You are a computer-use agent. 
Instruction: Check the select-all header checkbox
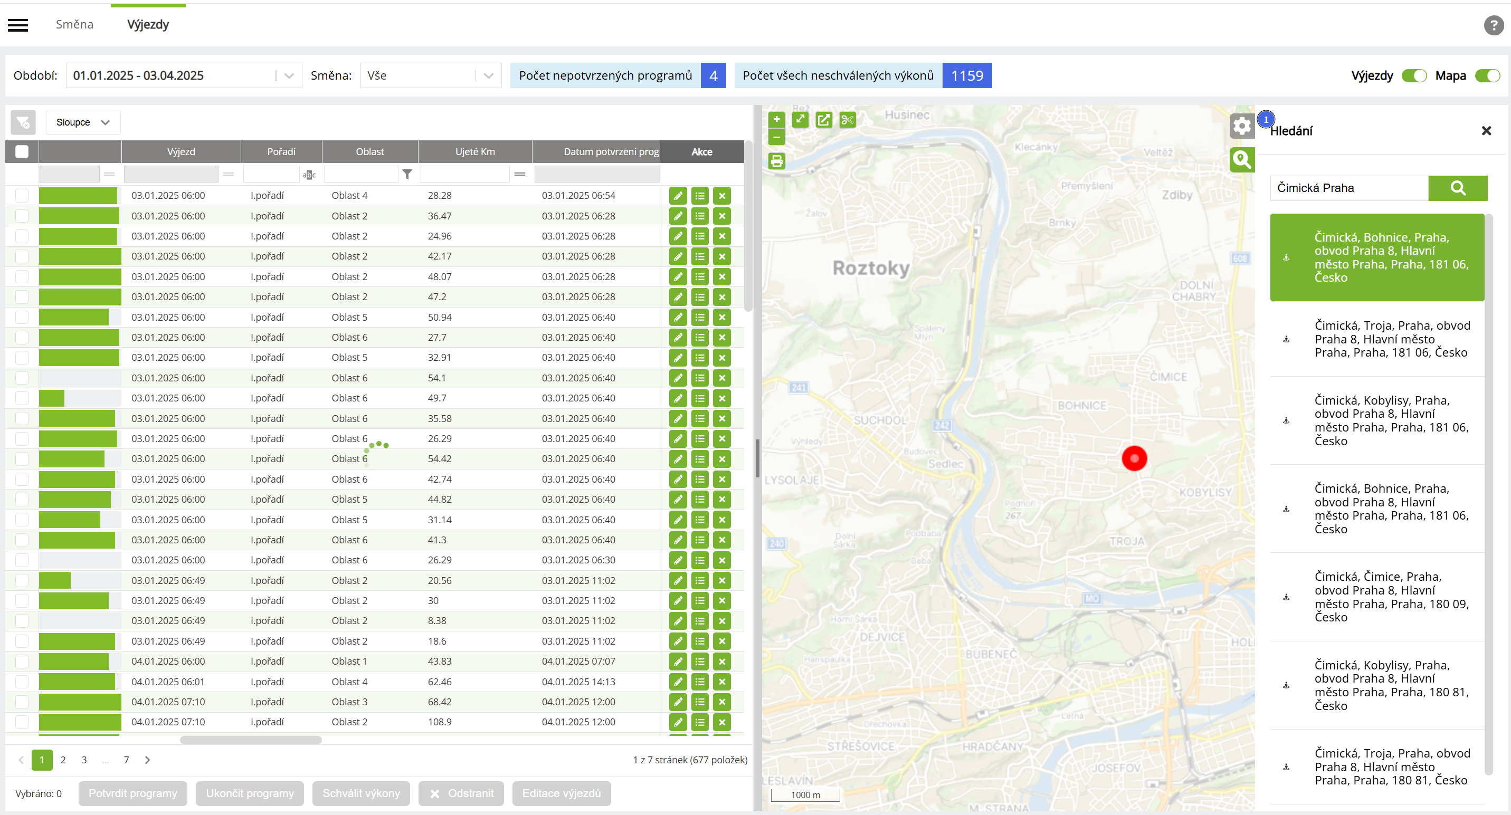click(x=22, y=152)
